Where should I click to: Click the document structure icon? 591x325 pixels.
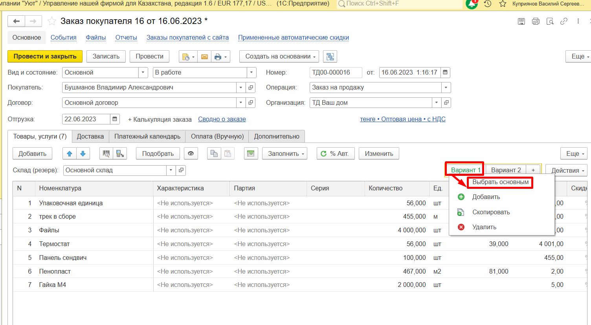point(330,57)
